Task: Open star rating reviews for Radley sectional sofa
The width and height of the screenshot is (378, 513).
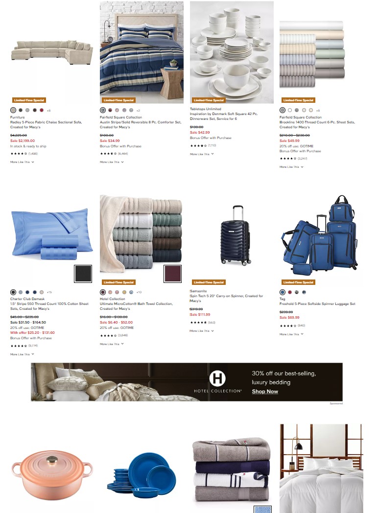Action: pos(24,153)
